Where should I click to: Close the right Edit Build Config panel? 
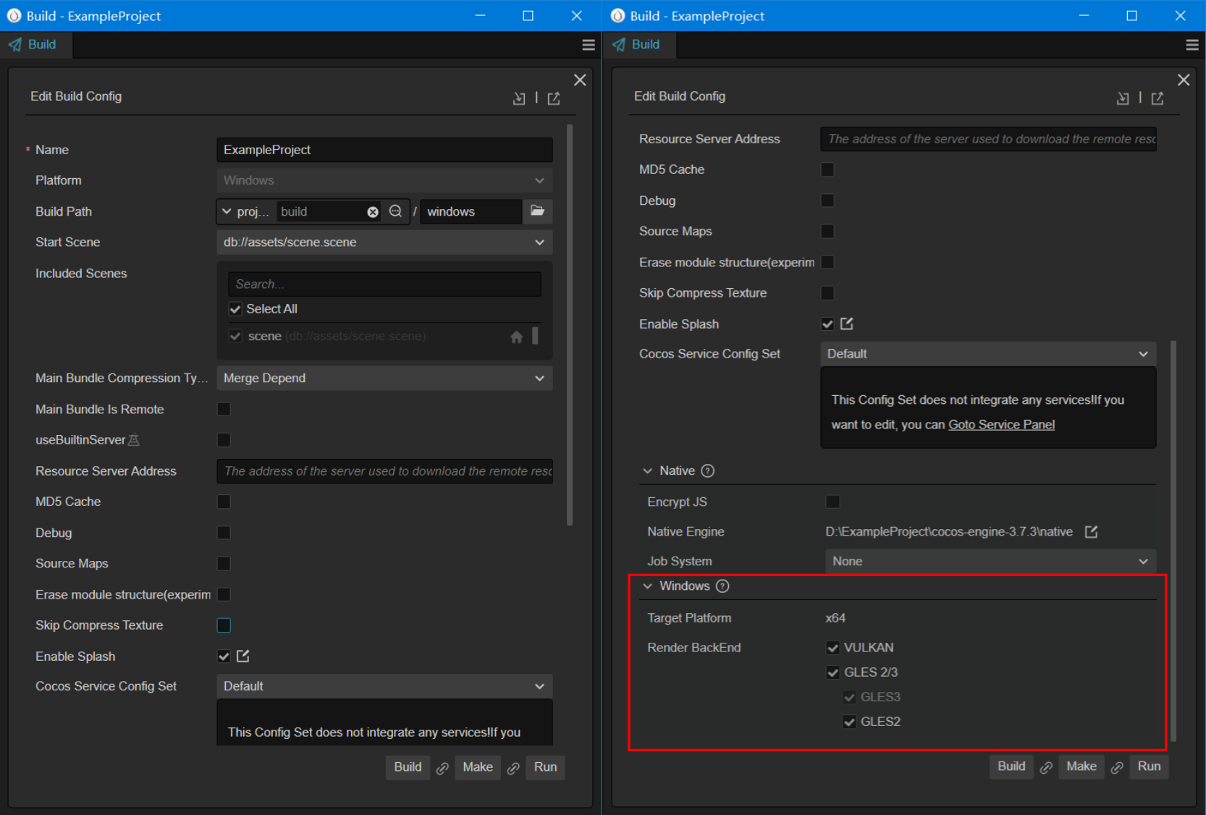coord(1184,80)
